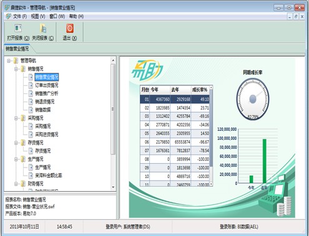Click the application logo icon beside 文件 menu
This screenshot has width=309, height=236.
[x=9, y=16]
